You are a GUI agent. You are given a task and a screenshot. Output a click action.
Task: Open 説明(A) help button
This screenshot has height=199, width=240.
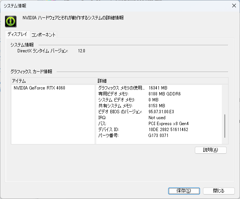tap(211, 150)
